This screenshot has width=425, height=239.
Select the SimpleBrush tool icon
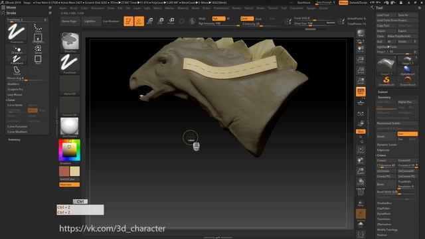click(x=386, y=81)
